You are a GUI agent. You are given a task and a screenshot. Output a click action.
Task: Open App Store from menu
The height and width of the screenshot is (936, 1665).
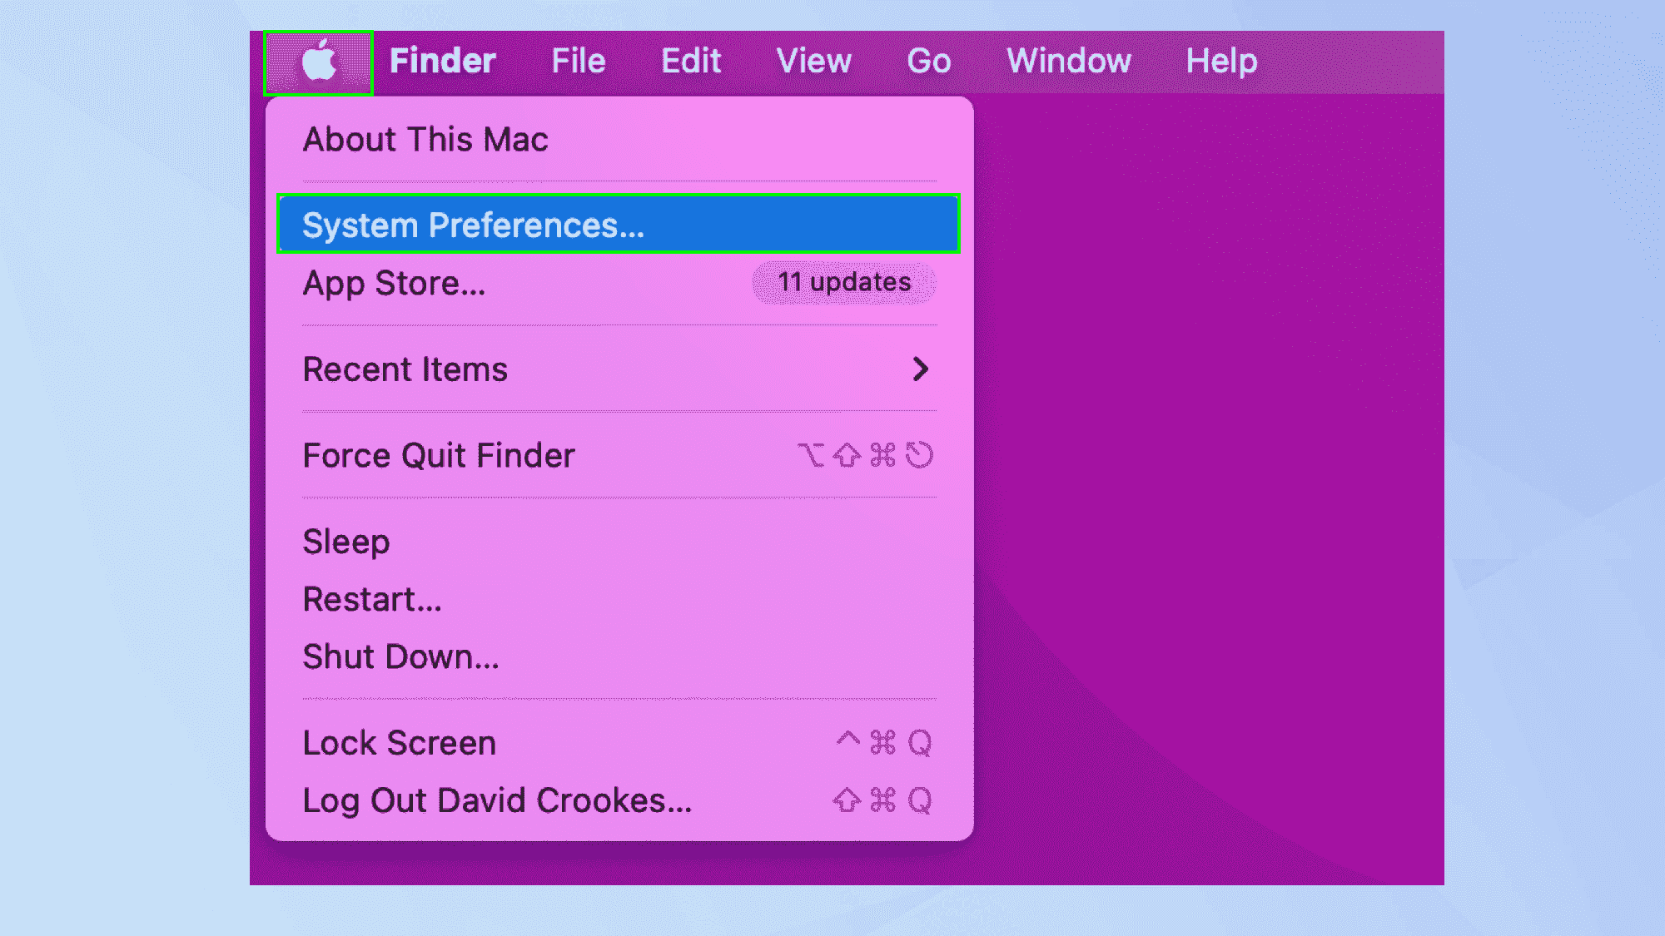[394, 282]
